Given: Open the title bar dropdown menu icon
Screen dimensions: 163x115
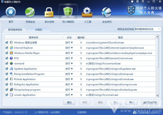Looking at the screenshot, I should coord(143,1).
